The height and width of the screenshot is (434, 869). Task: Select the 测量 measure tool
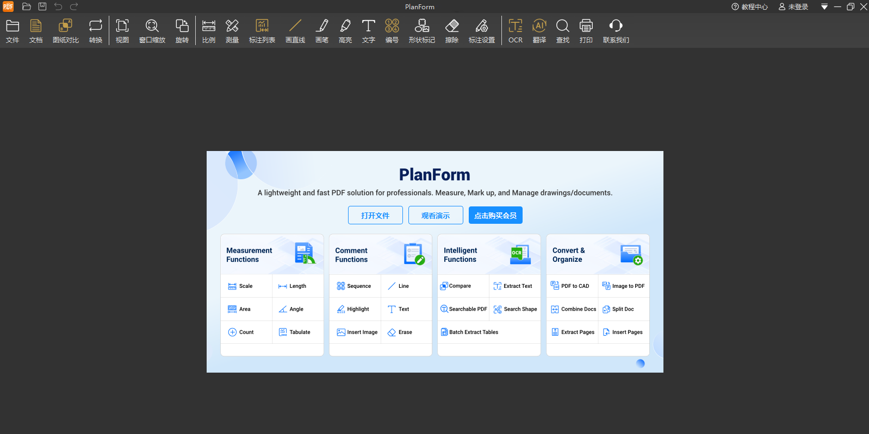click(x=232, y=31)
